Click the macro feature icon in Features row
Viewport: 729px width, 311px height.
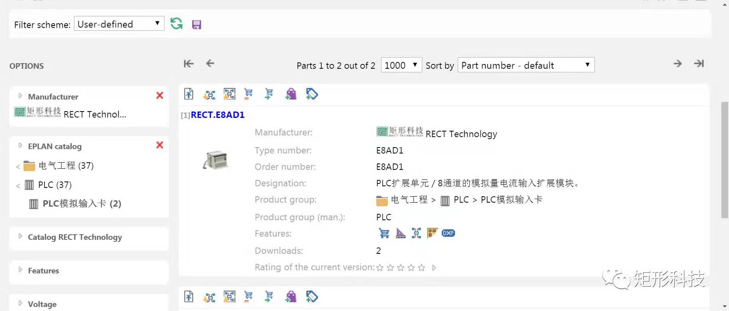tap(416, 233)
